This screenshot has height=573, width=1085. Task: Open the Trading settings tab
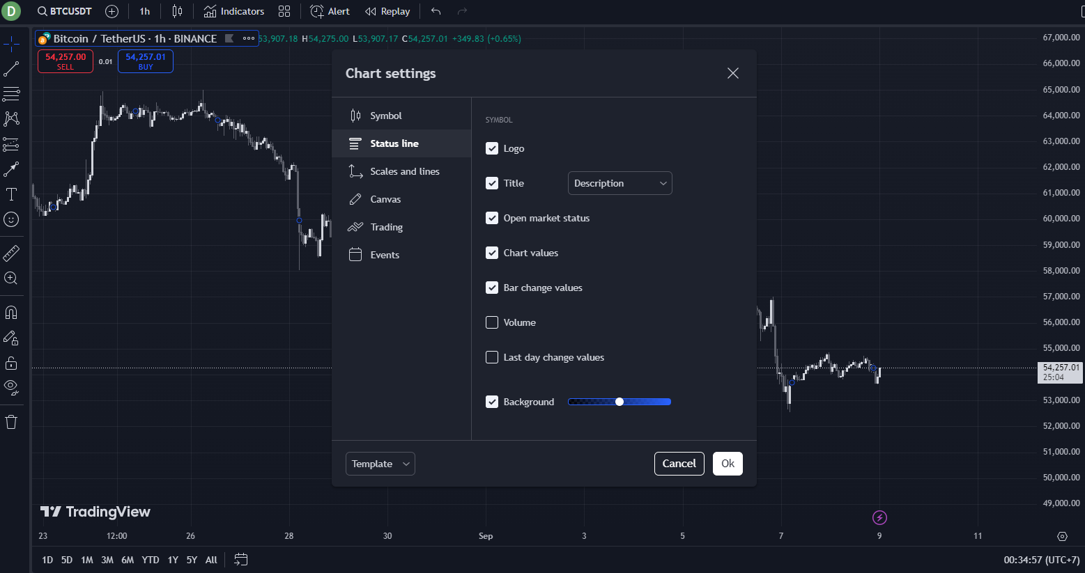point(401,227)
